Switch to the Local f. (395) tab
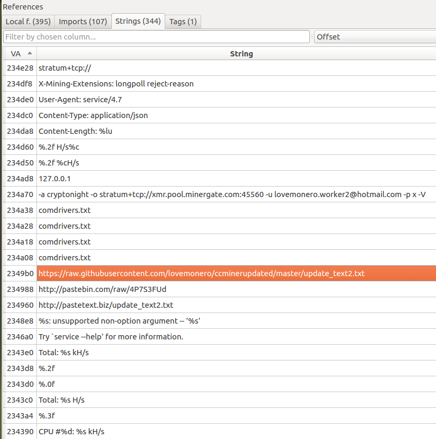The height and width of the screenshot is (439, 436). [x=28, y=22]
